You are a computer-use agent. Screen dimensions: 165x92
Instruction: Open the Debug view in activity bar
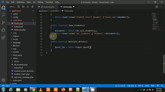3,30
